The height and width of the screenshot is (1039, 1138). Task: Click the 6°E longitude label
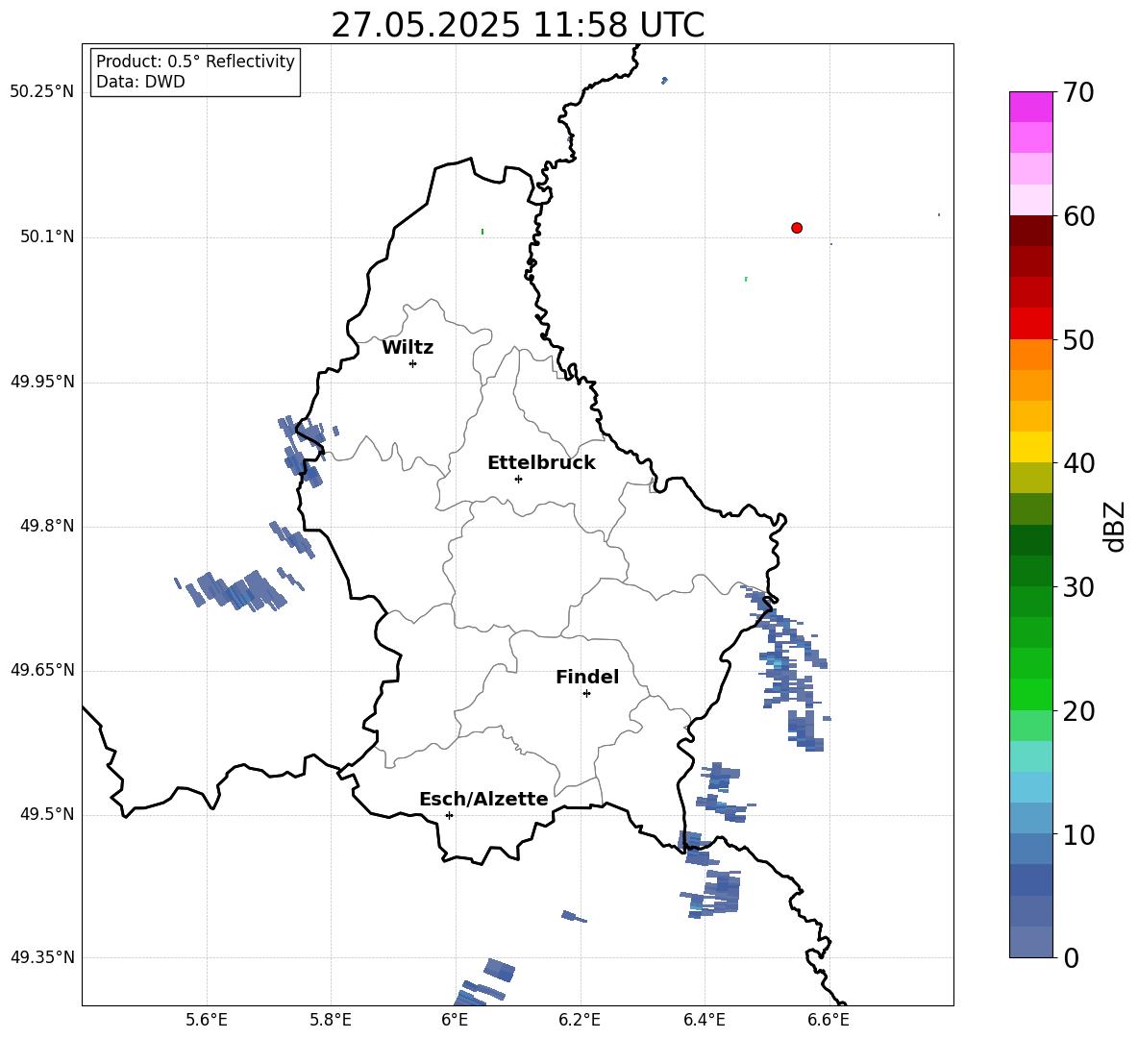point(455,1020)
